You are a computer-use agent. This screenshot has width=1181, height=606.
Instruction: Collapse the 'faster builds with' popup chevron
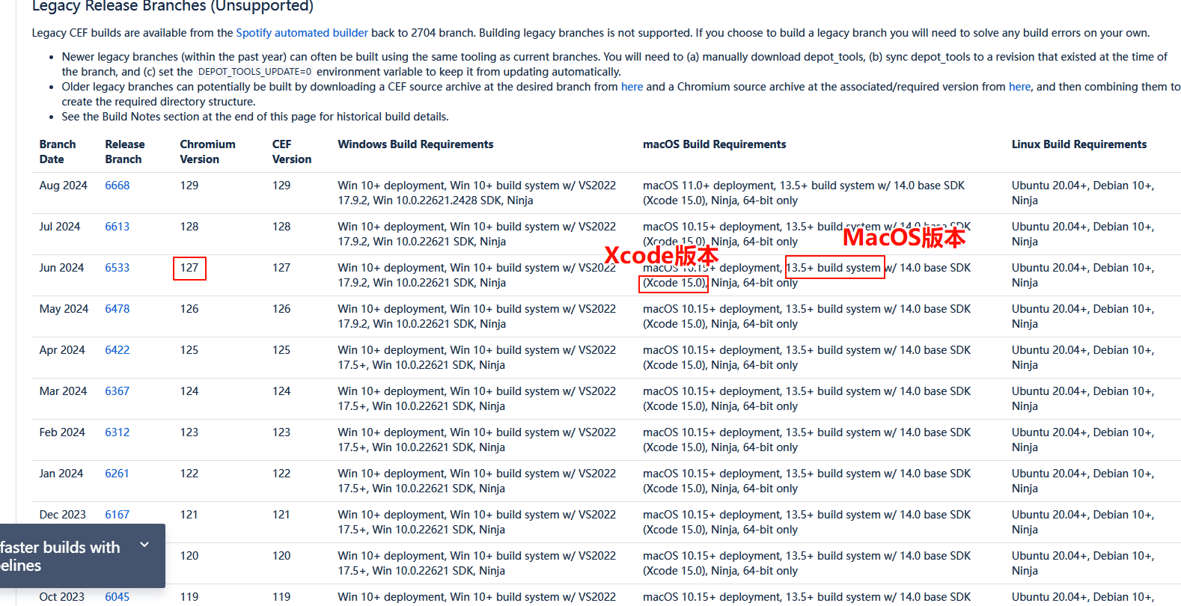tap(144, 545)
